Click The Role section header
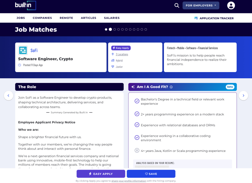Screen dimensions: 252x183 (69, 87)
